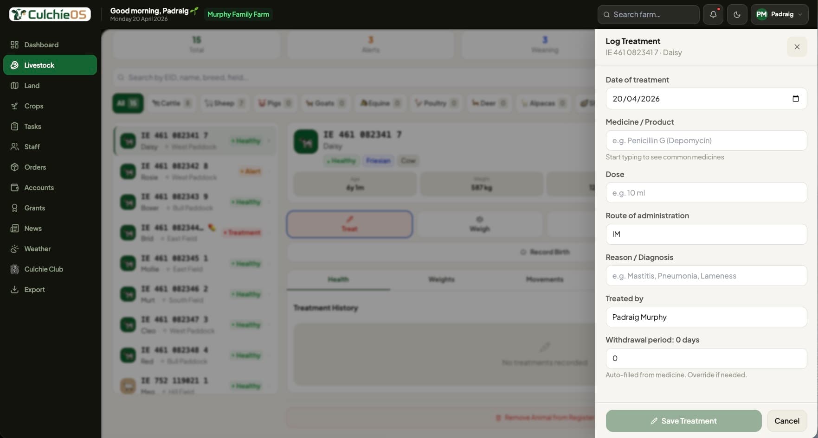This screenshot has width=818, height=438.
Task: Open the Padraig user account dropdown
Action: (x=779, y=14)
